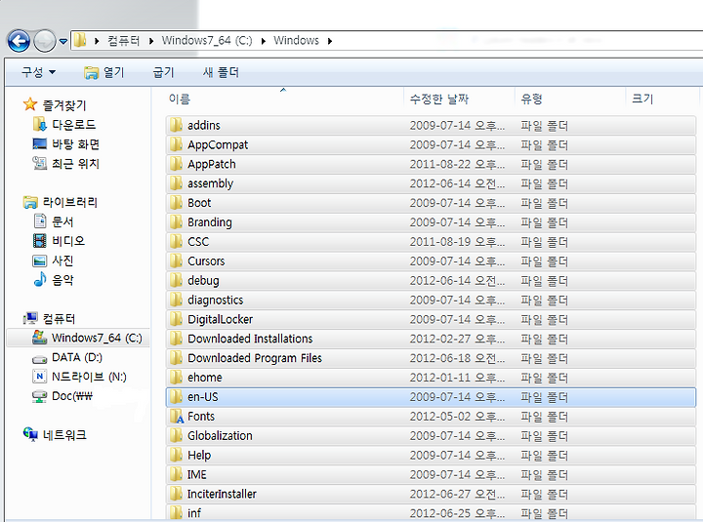Screen dimensions: 703x522
Task: Click the Fonts folder icon
Action: [x=177, y=417]
